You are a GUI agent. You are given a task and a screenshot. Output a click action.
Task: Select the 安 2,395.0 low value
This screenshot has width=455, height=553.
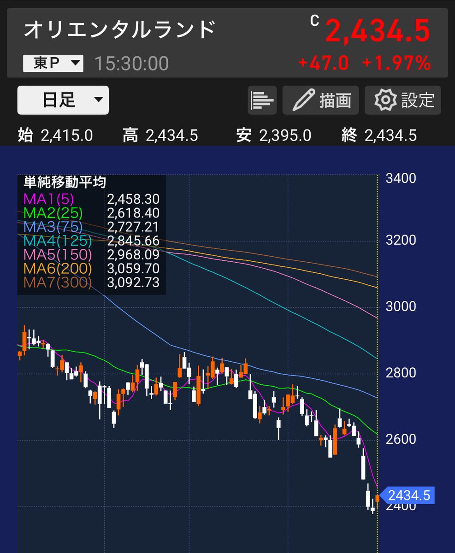(273, 135)
